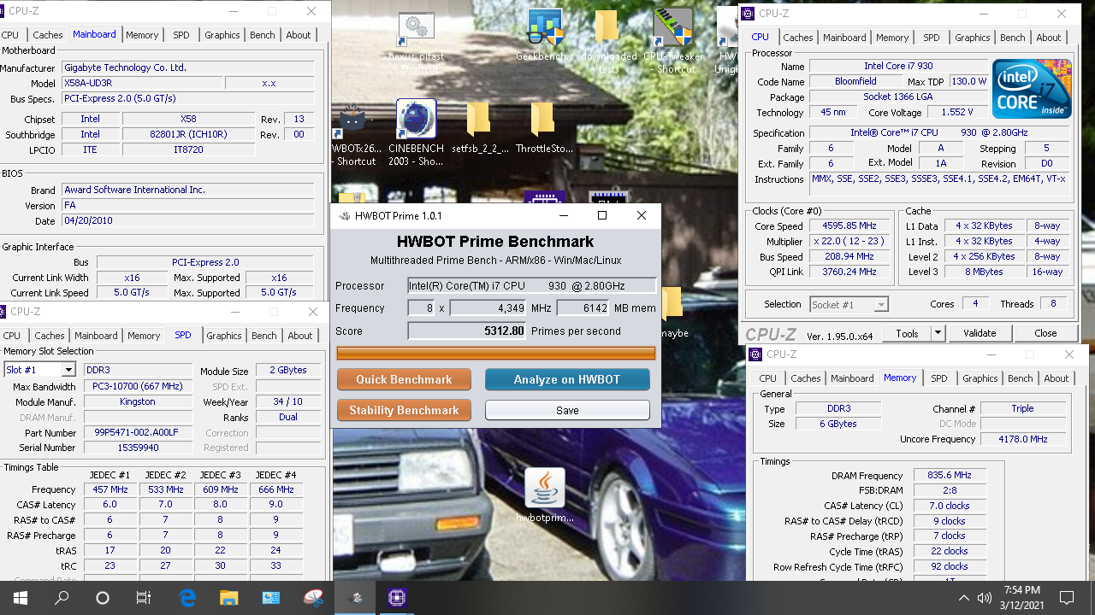Open the hwbotprime Java file icon
Screen dimensions: 1095x615
click(x=544, y=495)
